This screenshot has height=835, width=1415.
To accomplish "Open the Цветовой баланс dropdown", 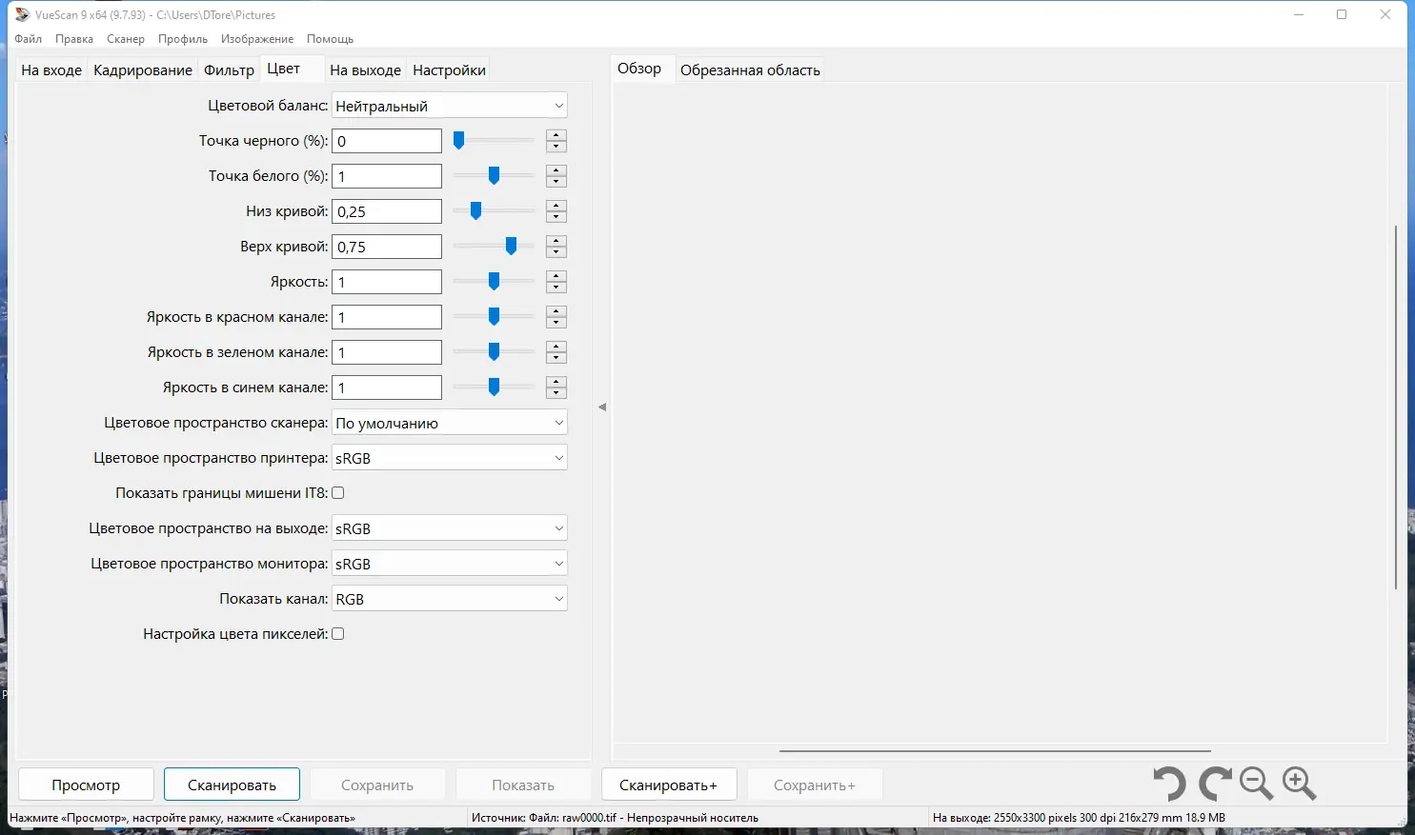I will [x=450, y=106].
